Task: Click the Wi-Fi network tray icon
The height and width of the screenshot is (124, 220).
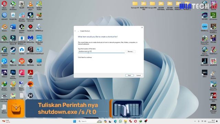Action: [x=202, y=121]
